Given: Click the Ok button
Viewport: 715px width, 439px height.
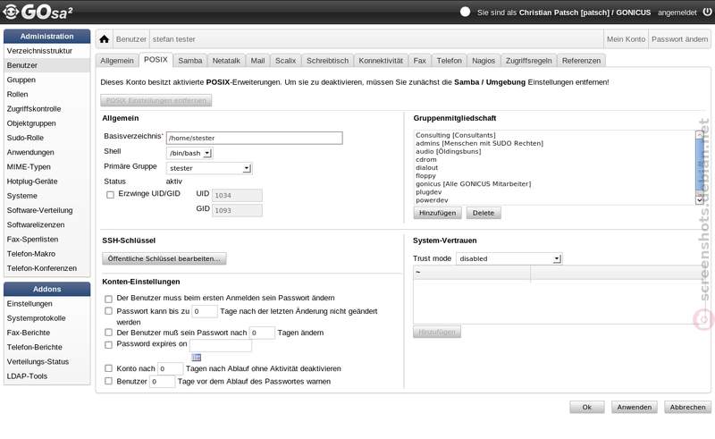Looking at the screenshot, I should pyautogui.click(x=587, y=407).
